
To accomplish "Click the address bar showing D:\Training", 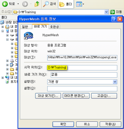I will click(x=61, y=12).
